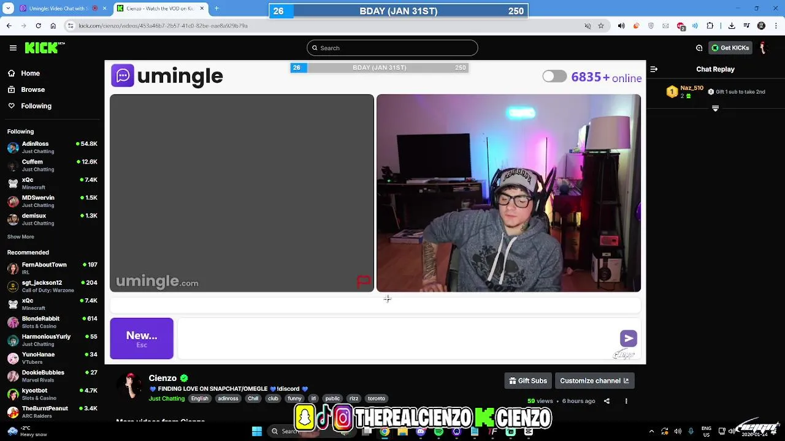Open a new browser tab
785x441 pixels.
click(x=216, y=9)
